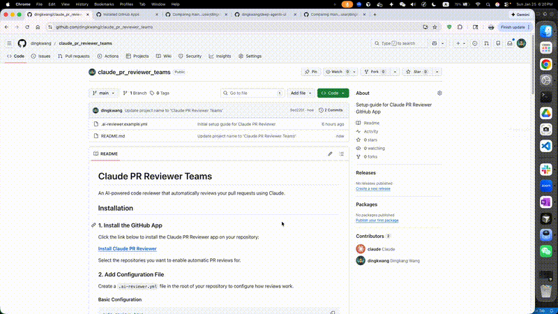Viewport: 558px width, 314px height.
Task: Open the dingkwang owner breadcrumb link
Action: [41, 43]
